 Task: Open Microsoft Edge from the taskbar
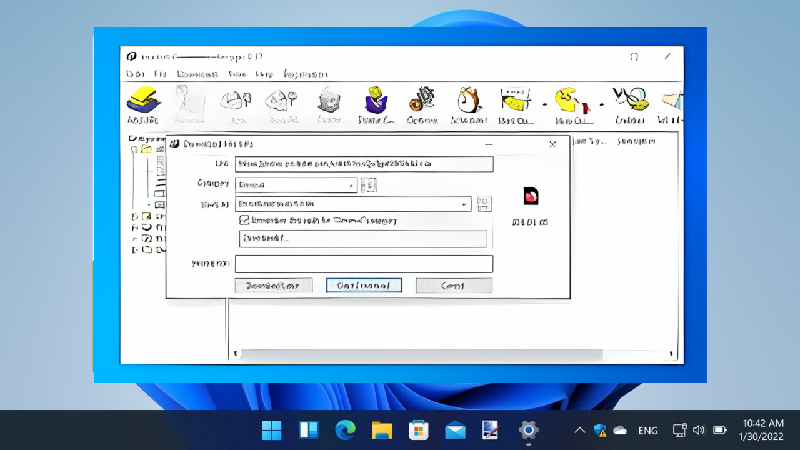[x=345, y=430]
